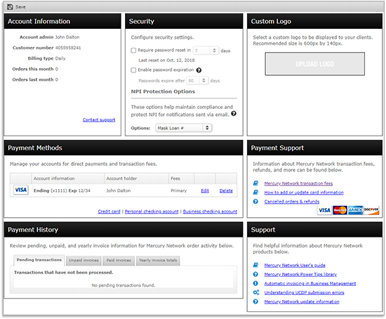Click question icon beside Mercury Network update information

[255, 301]
